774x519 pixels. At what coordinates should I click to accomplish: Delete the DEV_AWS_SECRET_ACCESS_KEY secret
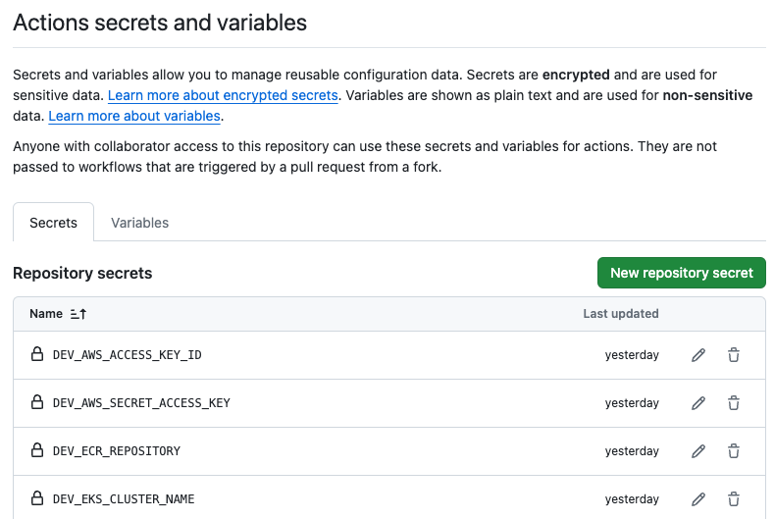coord(733,403)
